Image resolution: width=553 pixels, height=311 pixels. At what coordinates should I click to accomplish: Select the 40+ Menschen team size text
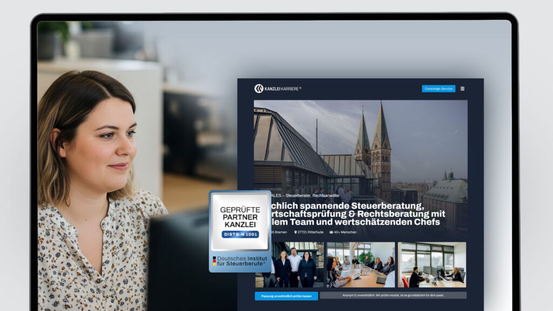pos(345,232)
